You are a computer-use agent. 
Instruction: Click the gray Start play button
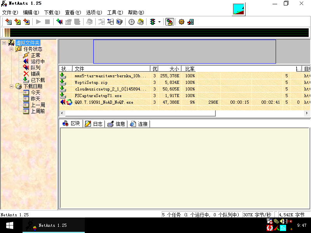(38, 22)
